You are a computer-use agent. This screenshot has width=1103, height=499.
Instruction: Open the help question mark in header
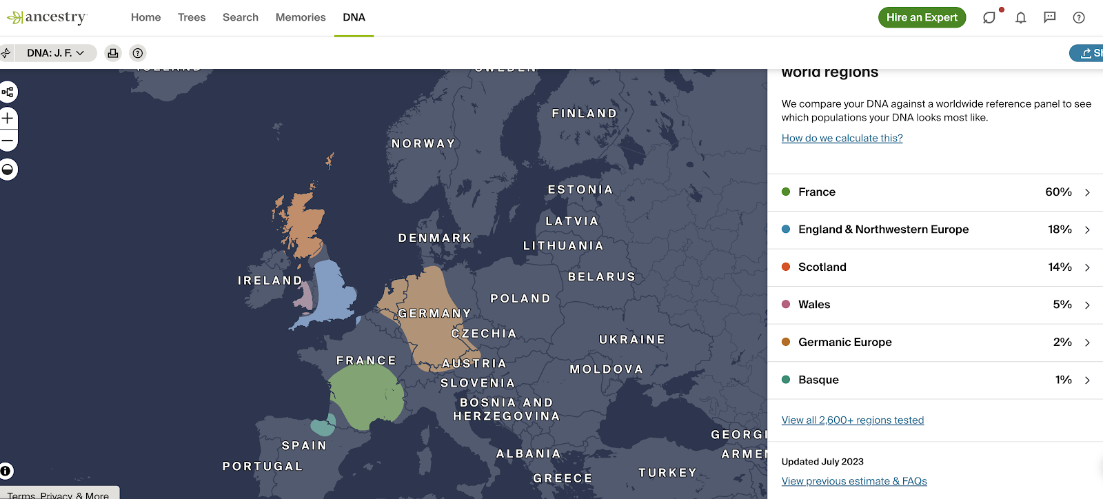1079,18
